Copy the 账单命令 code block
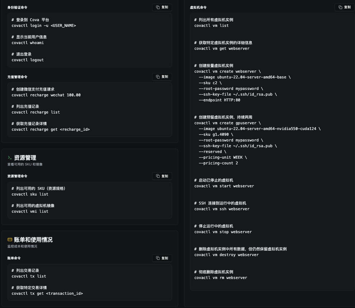This screenshot has height=308, width=355. click(x=162, y=258)
